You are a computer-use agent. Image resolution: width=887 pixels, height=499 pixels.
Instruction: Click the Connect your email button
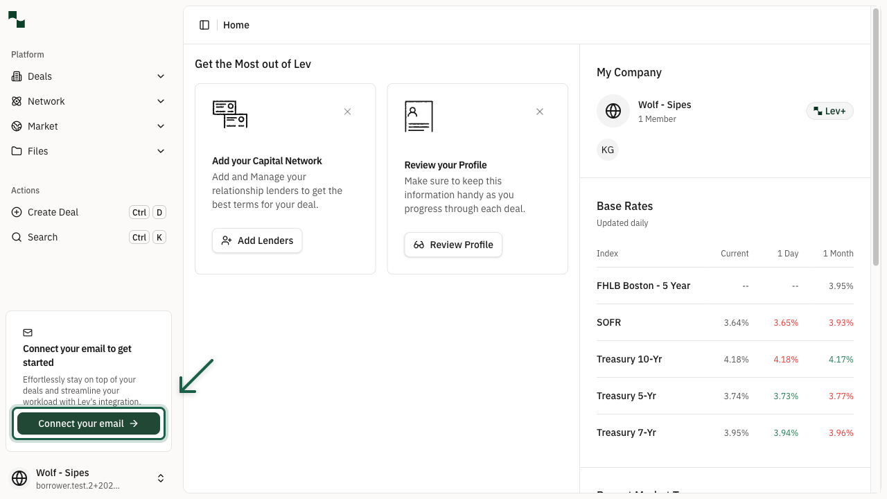tap(88, 423)
